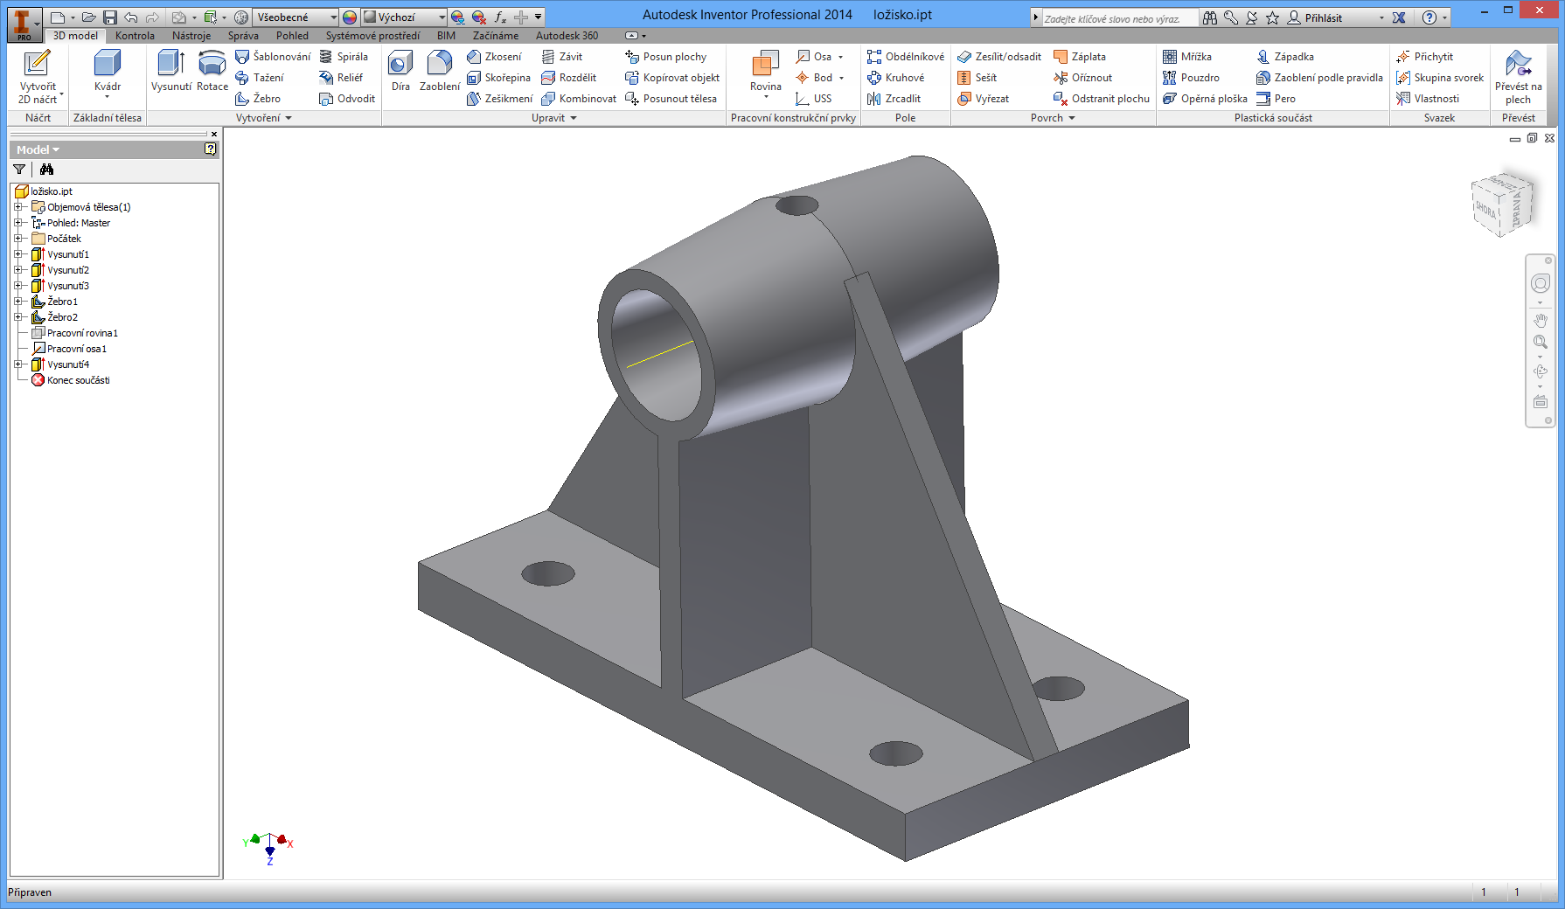Open the model browser filter icon
Image resolution: width=1565 pixels, height=909 pixels.
[x=19, y=170]
